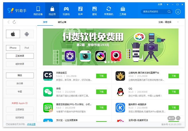Open the title bar dropdown menu arrow
The image size is (188, 131).
(x=168, y=5)
